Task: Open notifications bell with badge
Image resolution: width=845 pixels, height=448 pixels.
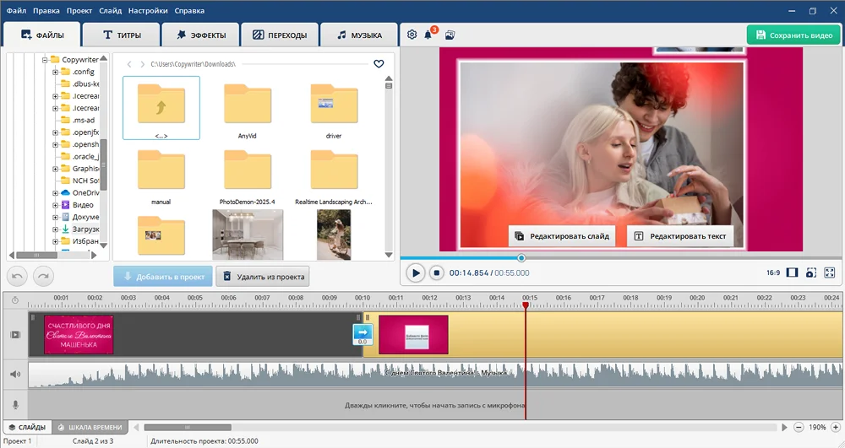Action: [x=428, y=35]
